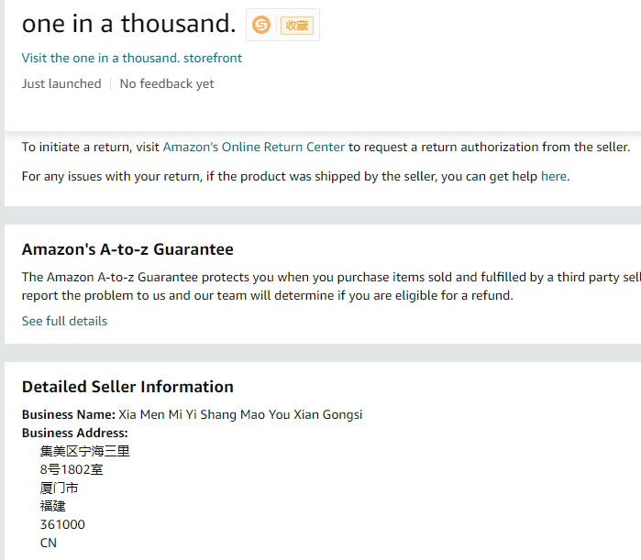Click the Detailed Seller Information heading
This screenshot has height=560, width=641.
pos(127,387)
